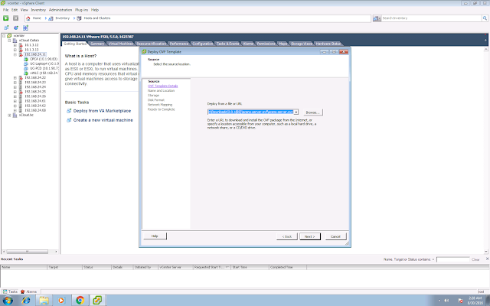The image size is (490, 306).
Task: Click Back in Deploy OVF dialog
Action: [x=286, y=236]
